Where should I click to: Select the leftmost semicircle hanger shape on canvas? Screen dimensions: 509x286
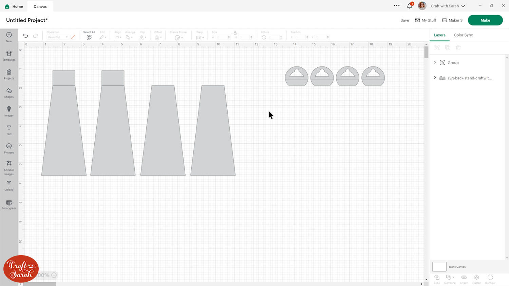click(297, 76)
